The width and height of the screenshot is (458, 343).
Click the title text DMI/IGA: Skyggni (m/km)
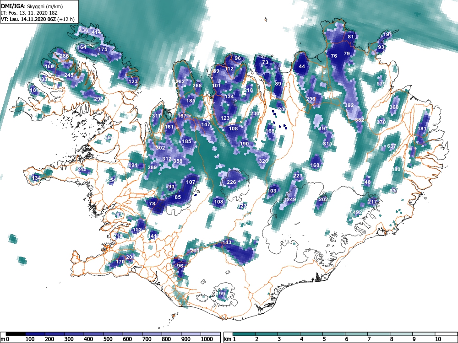tap(32, 6)
